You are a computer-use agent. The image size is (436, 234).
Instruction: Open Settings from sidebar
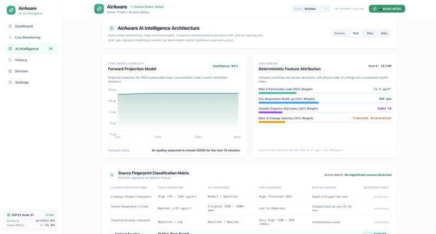(x=31, y=82)
